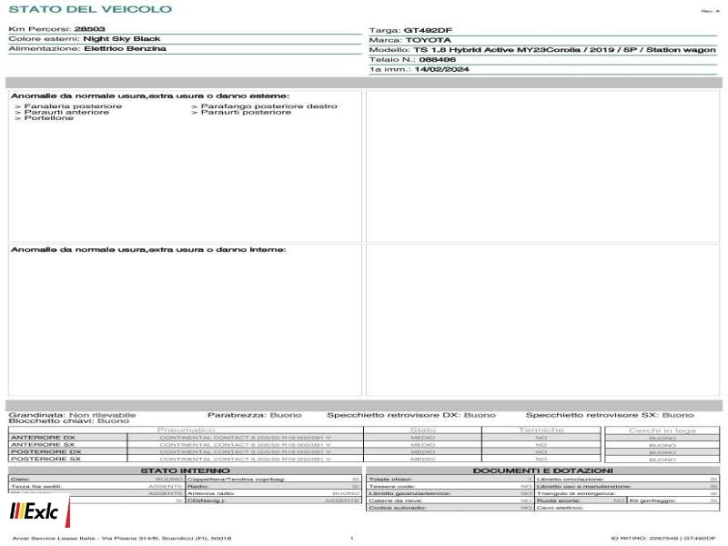The width and height of the screenshot is (728, 546).
Task: Select the ANTERIORE DX tire row label
Action: tap(43, 438)
